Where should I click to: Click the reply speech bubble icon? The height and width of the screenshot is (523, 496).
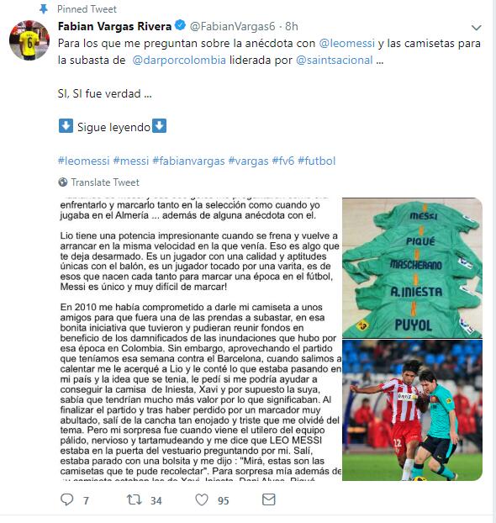67,499
